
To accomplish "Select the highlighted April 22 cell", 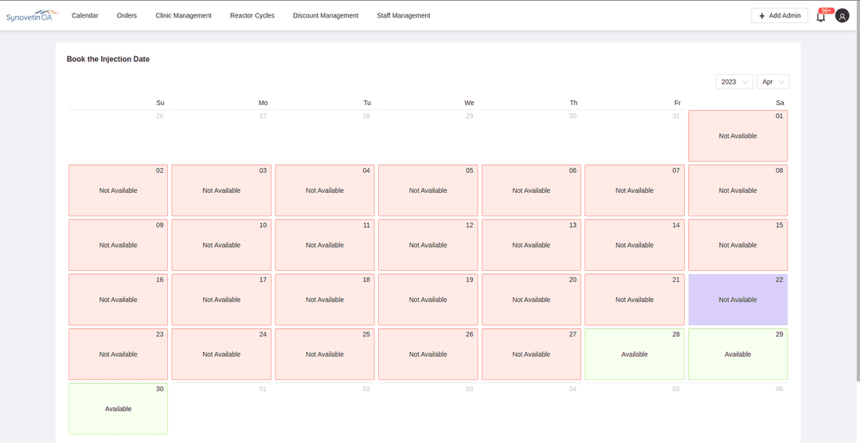I will point(738,300).
